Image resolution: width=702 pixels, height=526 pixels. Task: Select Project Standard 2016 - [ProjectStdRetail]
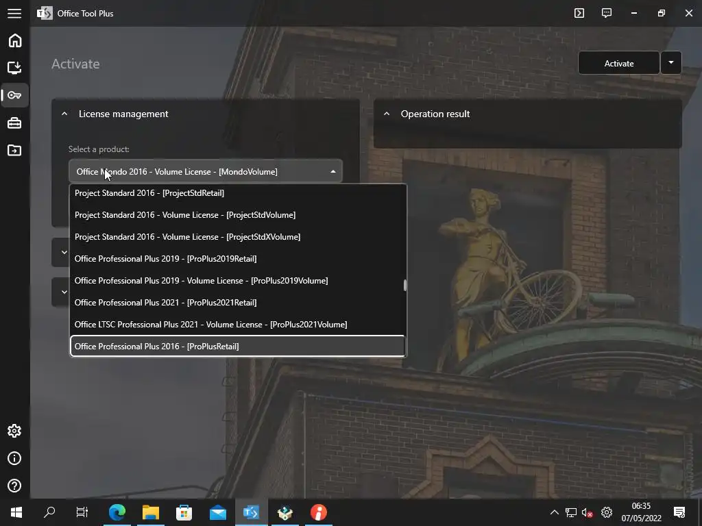pyautogui.click(x=237, y=192)
